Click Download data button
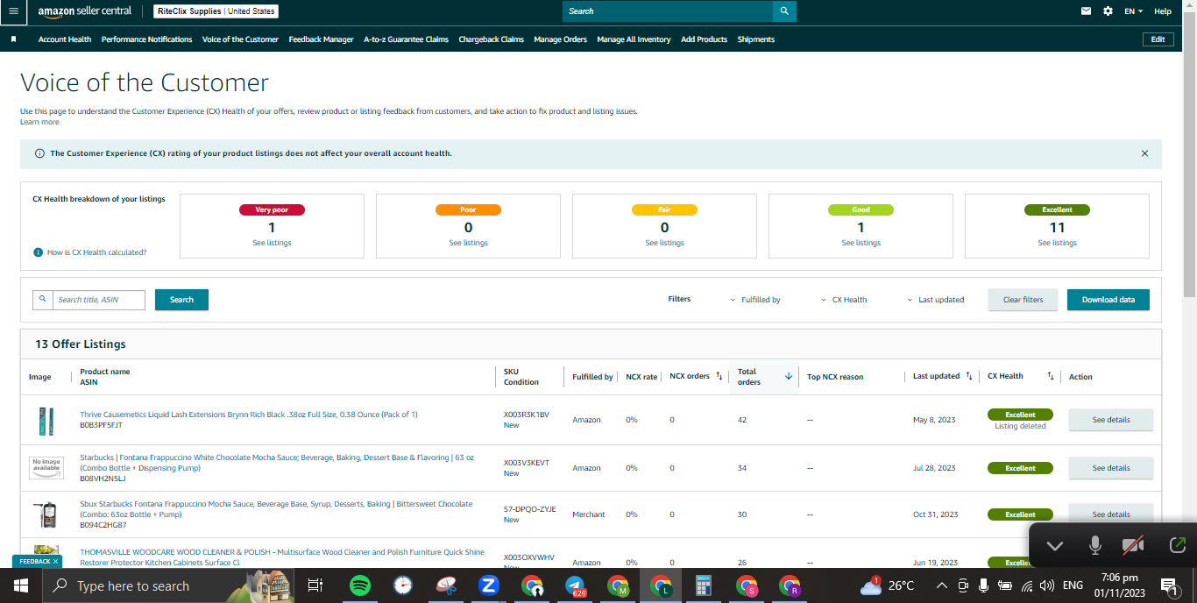 pos(1108,300)
